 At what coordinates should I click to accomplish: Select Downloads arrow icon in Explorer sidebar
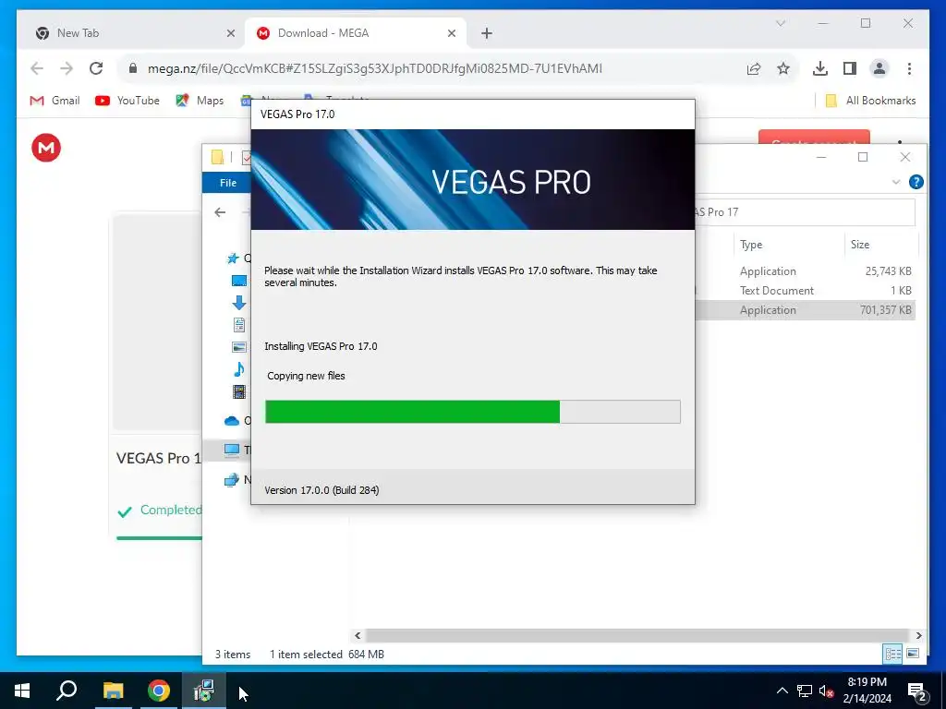pos(239,303)
